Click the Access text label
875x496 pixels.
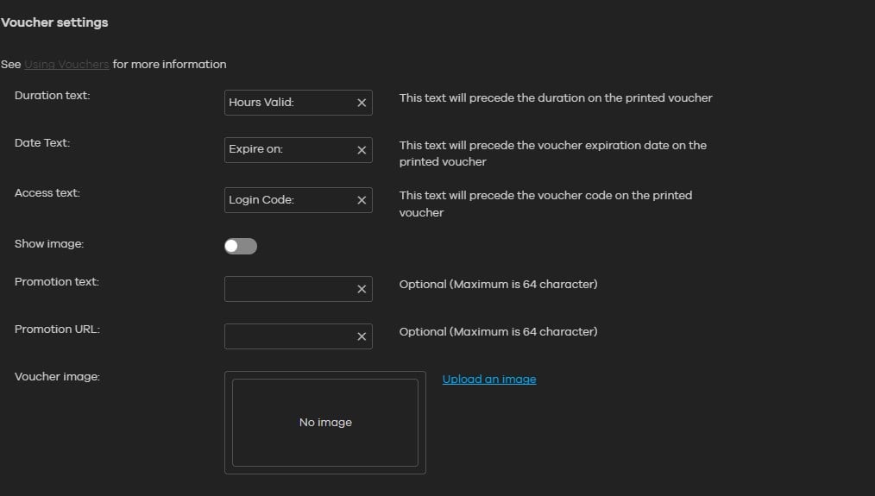coord(47,193)
